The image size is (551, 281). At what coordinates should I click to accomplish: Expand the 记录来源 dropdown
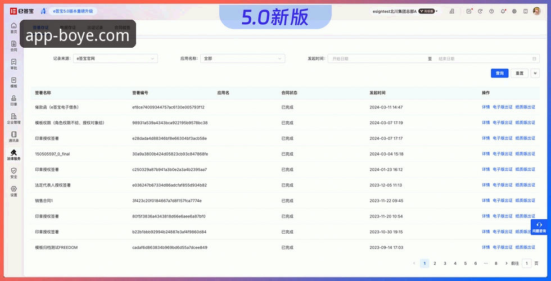coord(116,58)
